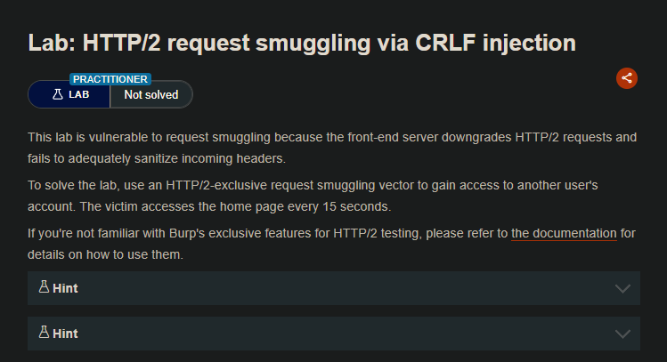Image resolution: width=667 pixels, height=362 pixels.
Task: Click the flask icon beside the first Hint
Action: click(x=43, y=287)
